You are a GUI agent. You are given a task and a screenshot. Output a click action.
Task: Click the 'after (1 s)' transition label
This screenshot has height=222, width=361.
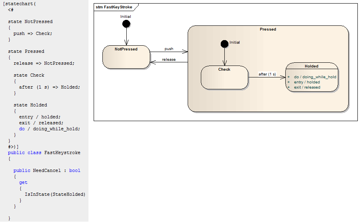(267, 74)
